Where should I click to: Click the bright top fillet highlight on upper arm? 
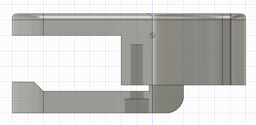96,17
